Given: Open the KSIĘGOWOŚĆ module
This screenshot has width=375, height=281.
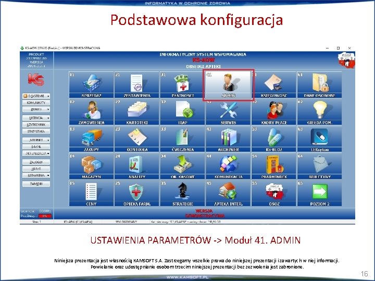Looking at the screenshot, I should pyautogui.click(x=274, y=85).
